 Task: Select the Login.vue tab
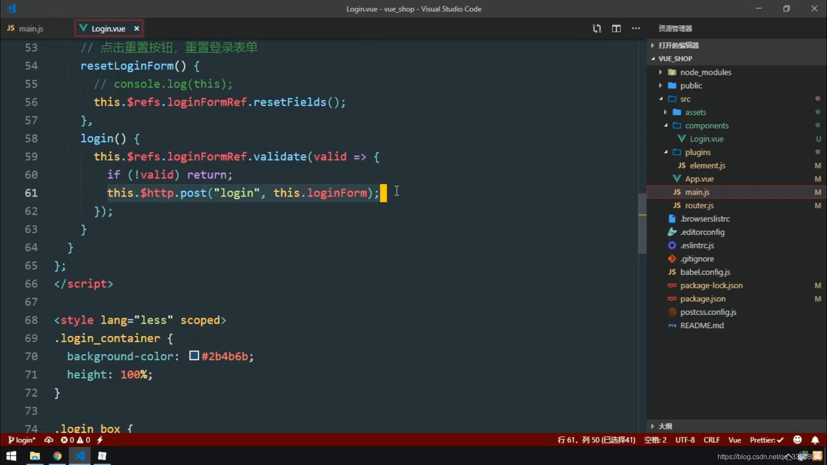[108, 28]
